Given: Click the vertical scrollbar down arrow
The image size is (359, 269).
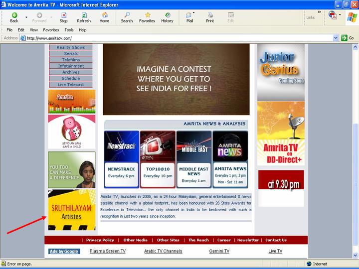Looking at the screenshot, I should click(355, 256).
